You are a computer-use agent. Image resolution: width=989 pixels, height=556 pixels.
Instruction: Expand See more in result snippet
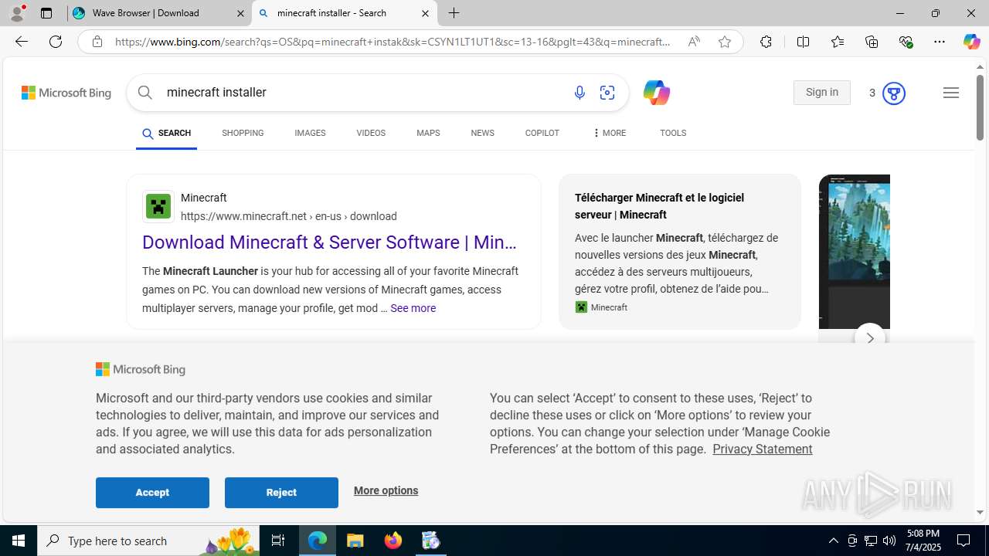[413, 308]
